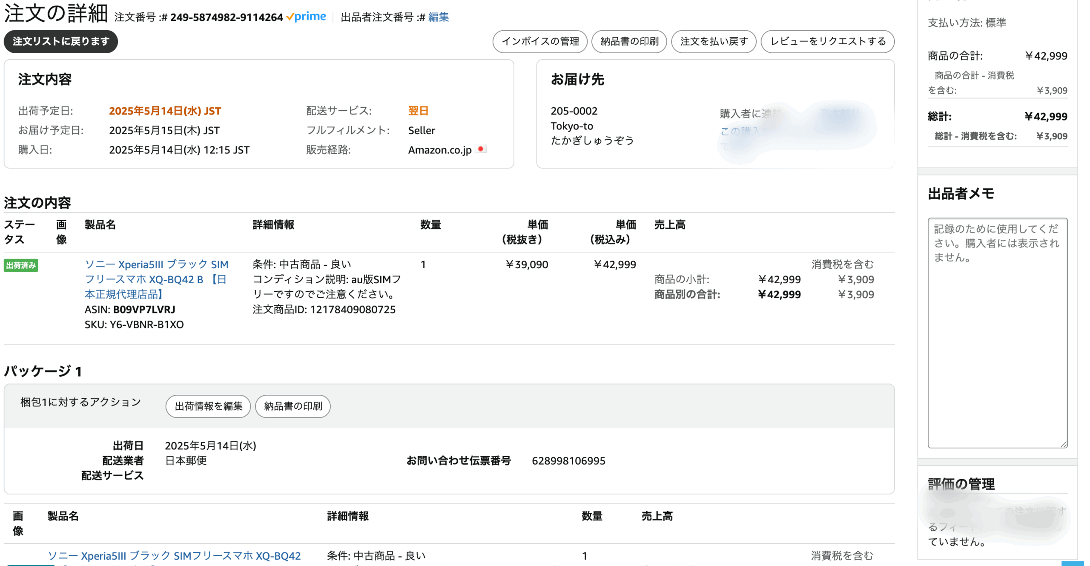
Task: Open the Xperia5III product link in order contents
Action: 156,279
